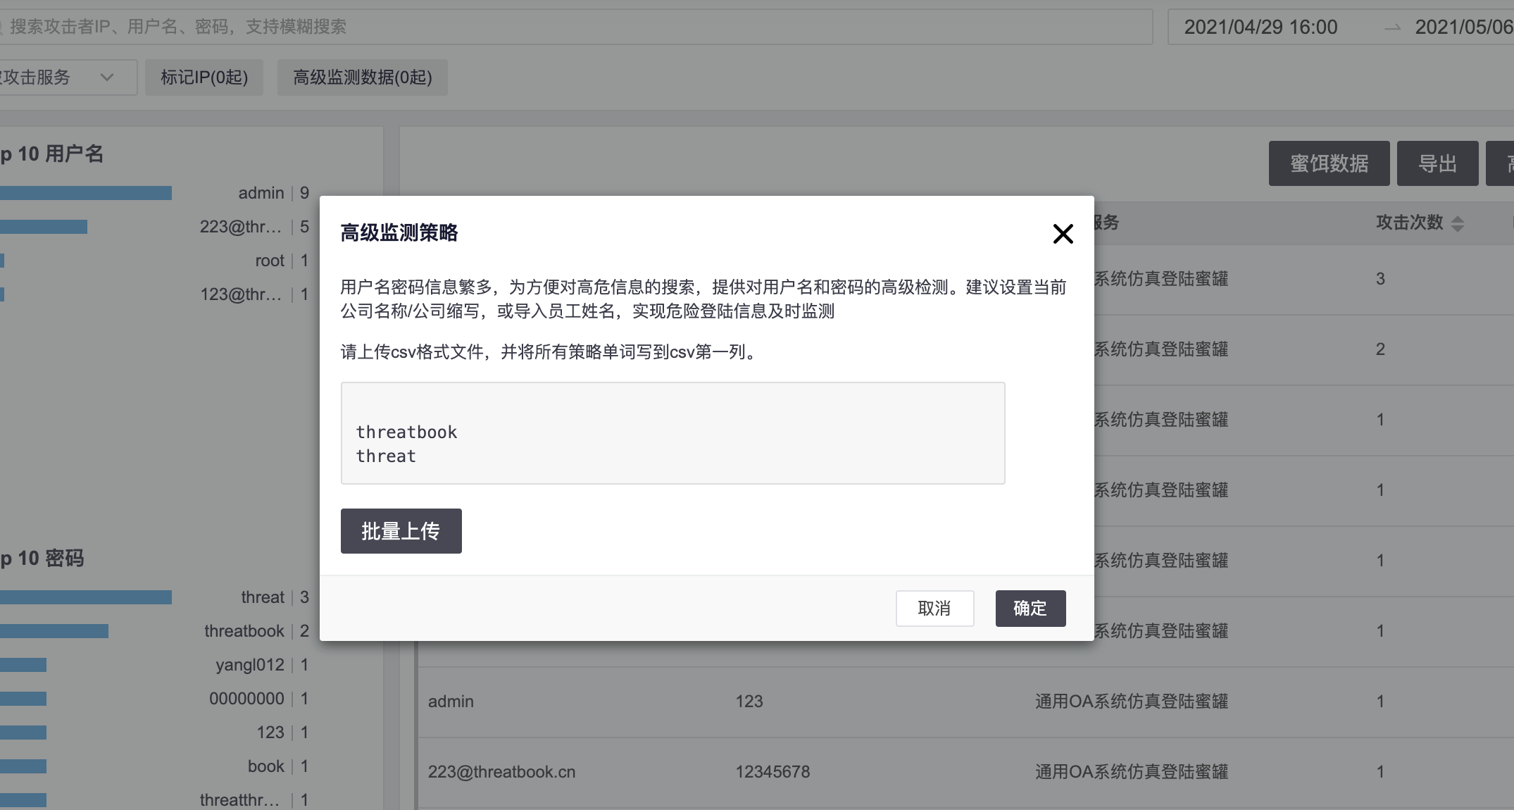Viewport: 1514px width, 810px height.
Task: Click the threat password blue bar
Action: coord(86,597)
